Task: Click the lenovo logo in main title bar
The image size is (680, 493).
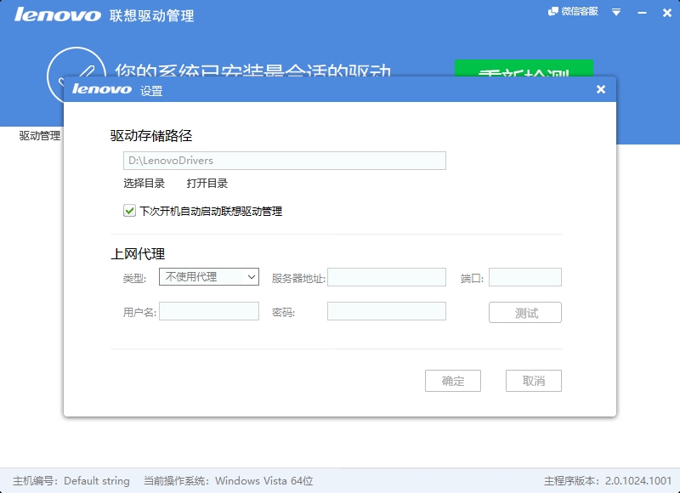Action: click(x=58, y=14)
